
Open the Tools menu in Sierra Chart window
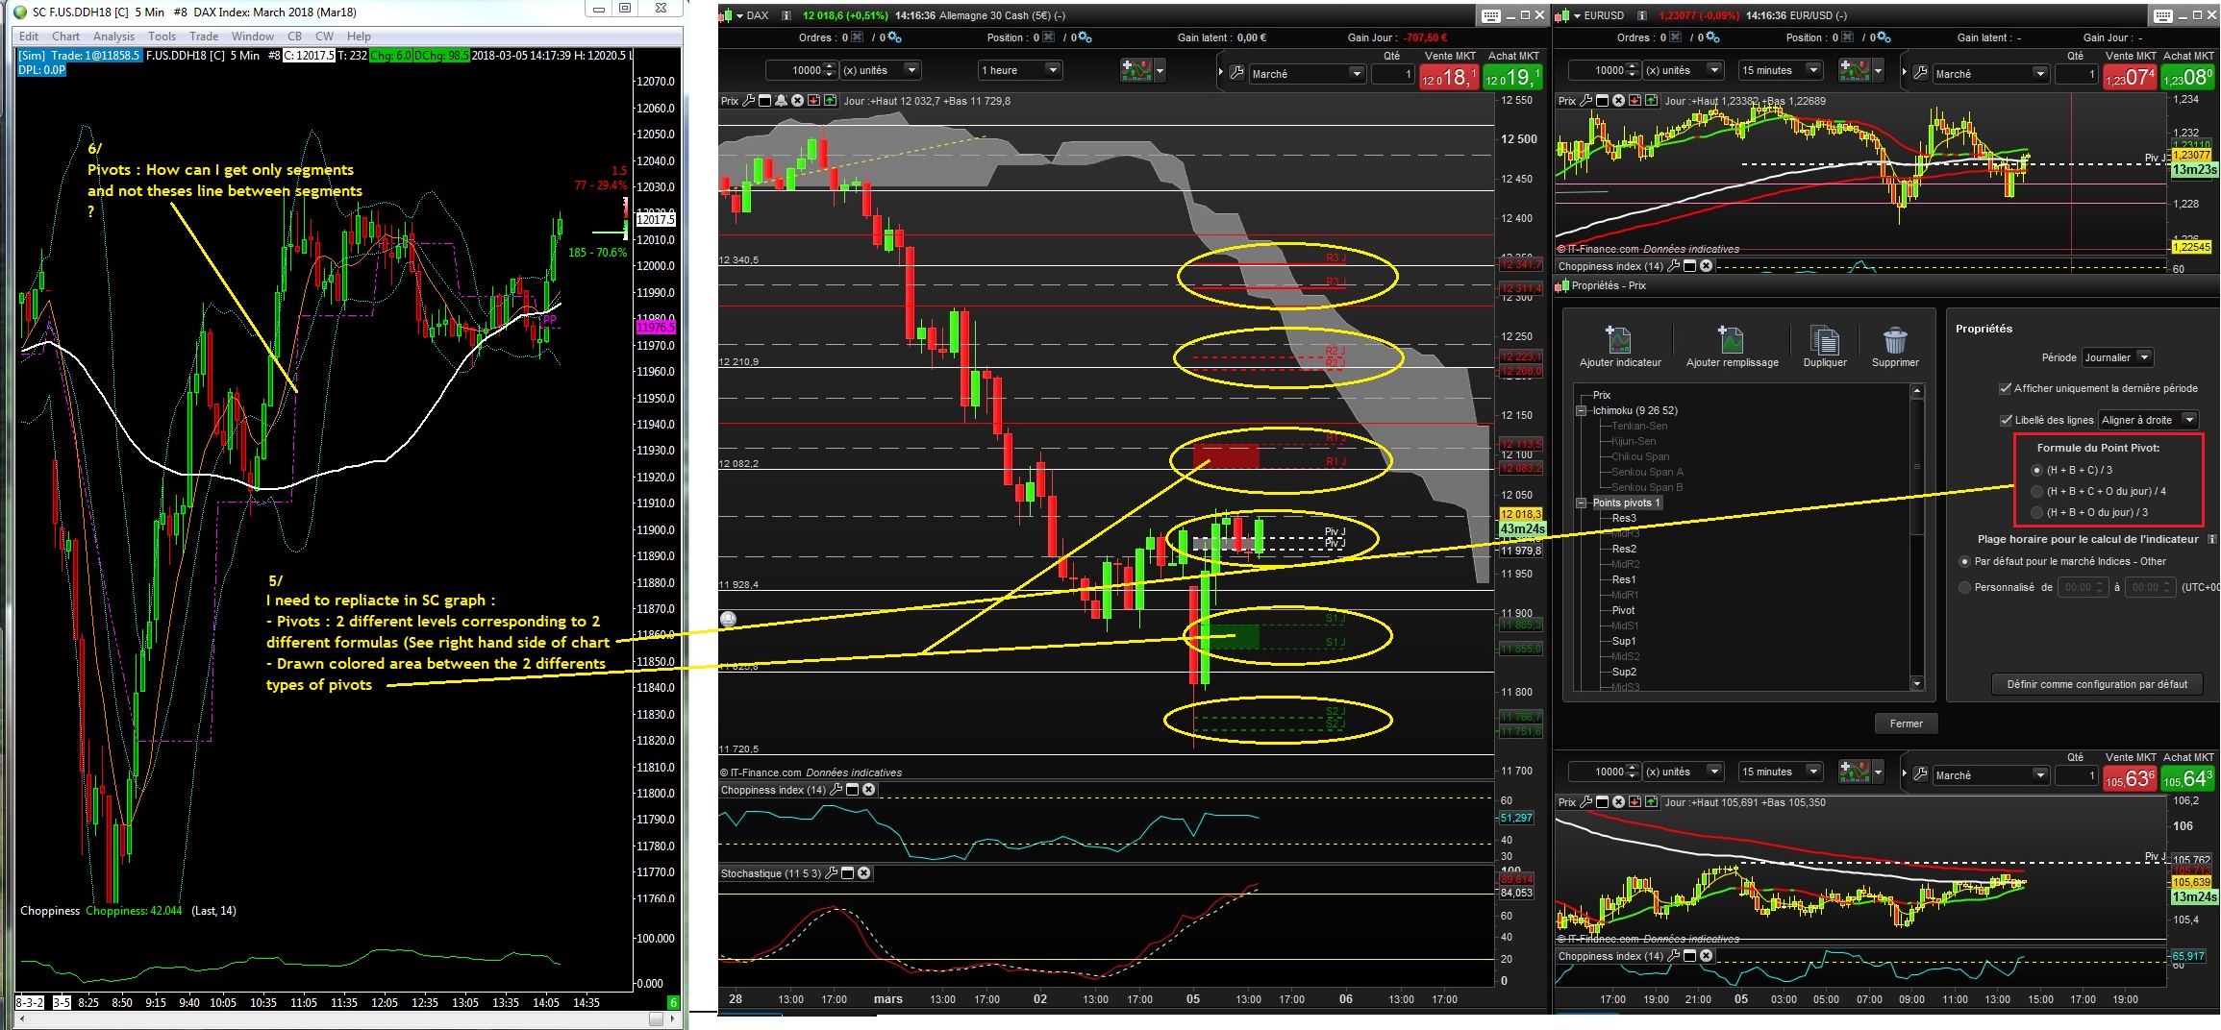[162, 37]
